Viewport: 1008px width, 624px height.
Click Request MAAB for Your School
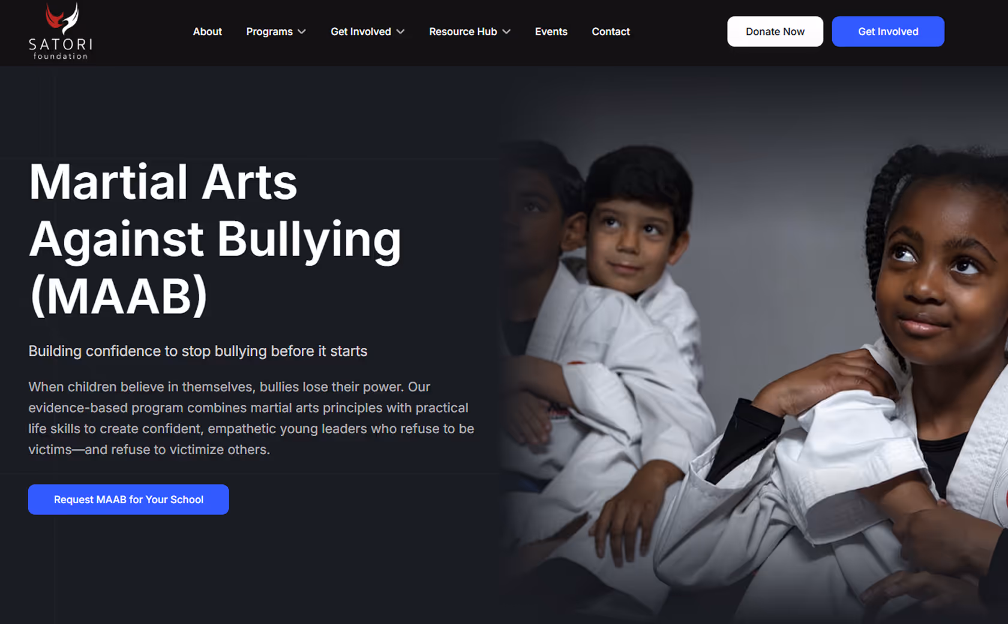coord(128,499)
